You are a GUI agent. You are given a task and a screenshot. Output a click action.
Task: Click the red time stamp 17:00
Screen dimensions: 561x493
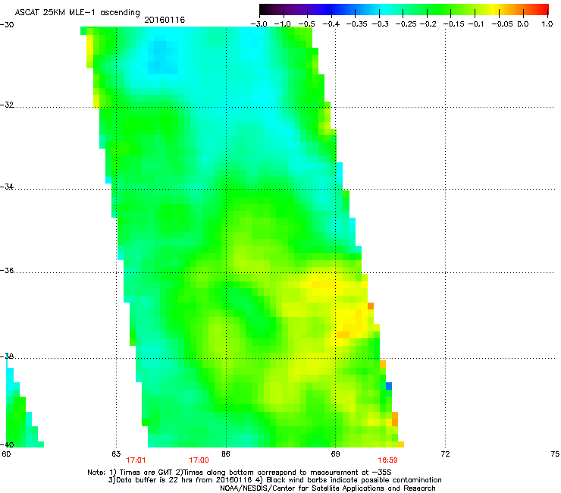199,460
